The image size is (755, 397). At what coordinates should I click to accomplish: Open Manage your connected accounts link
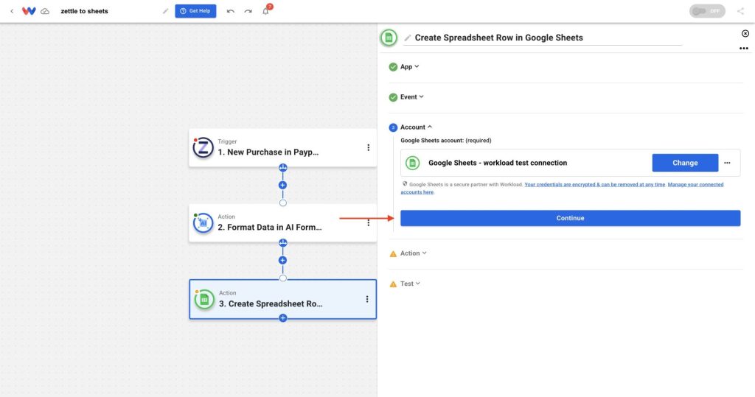tap(695, 184)
